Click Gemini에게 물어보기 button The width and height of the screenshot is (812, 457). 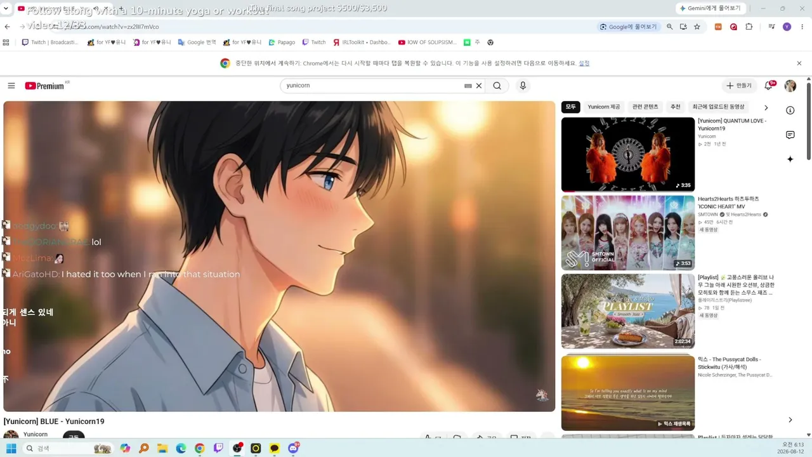(x=710, y=8)
